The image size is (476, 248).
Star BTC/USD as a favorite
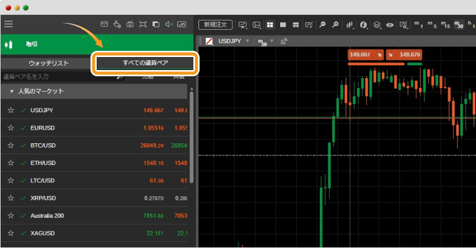coord(11,145)
